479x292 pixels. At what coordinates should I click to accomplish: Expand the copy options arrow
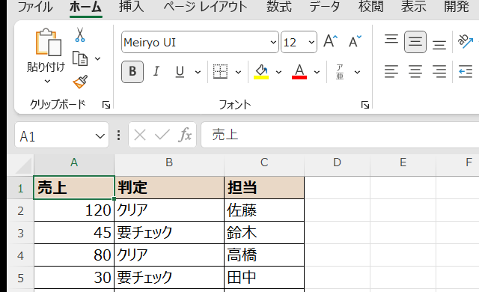pos(98,58)
